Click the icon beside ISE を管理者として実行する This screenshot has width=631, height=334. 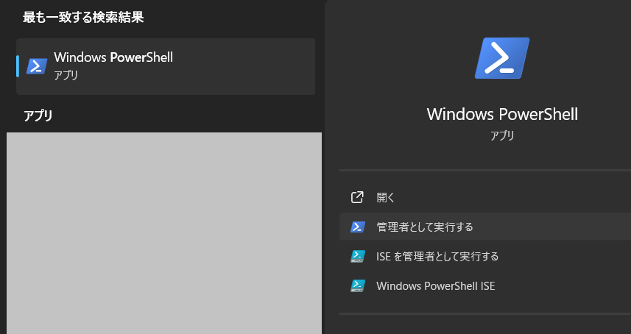358,256
